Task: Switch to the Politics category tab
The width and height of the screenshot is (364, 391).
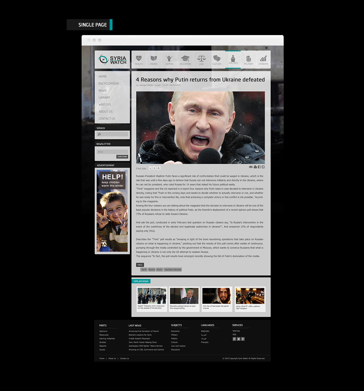Action: 233,60
